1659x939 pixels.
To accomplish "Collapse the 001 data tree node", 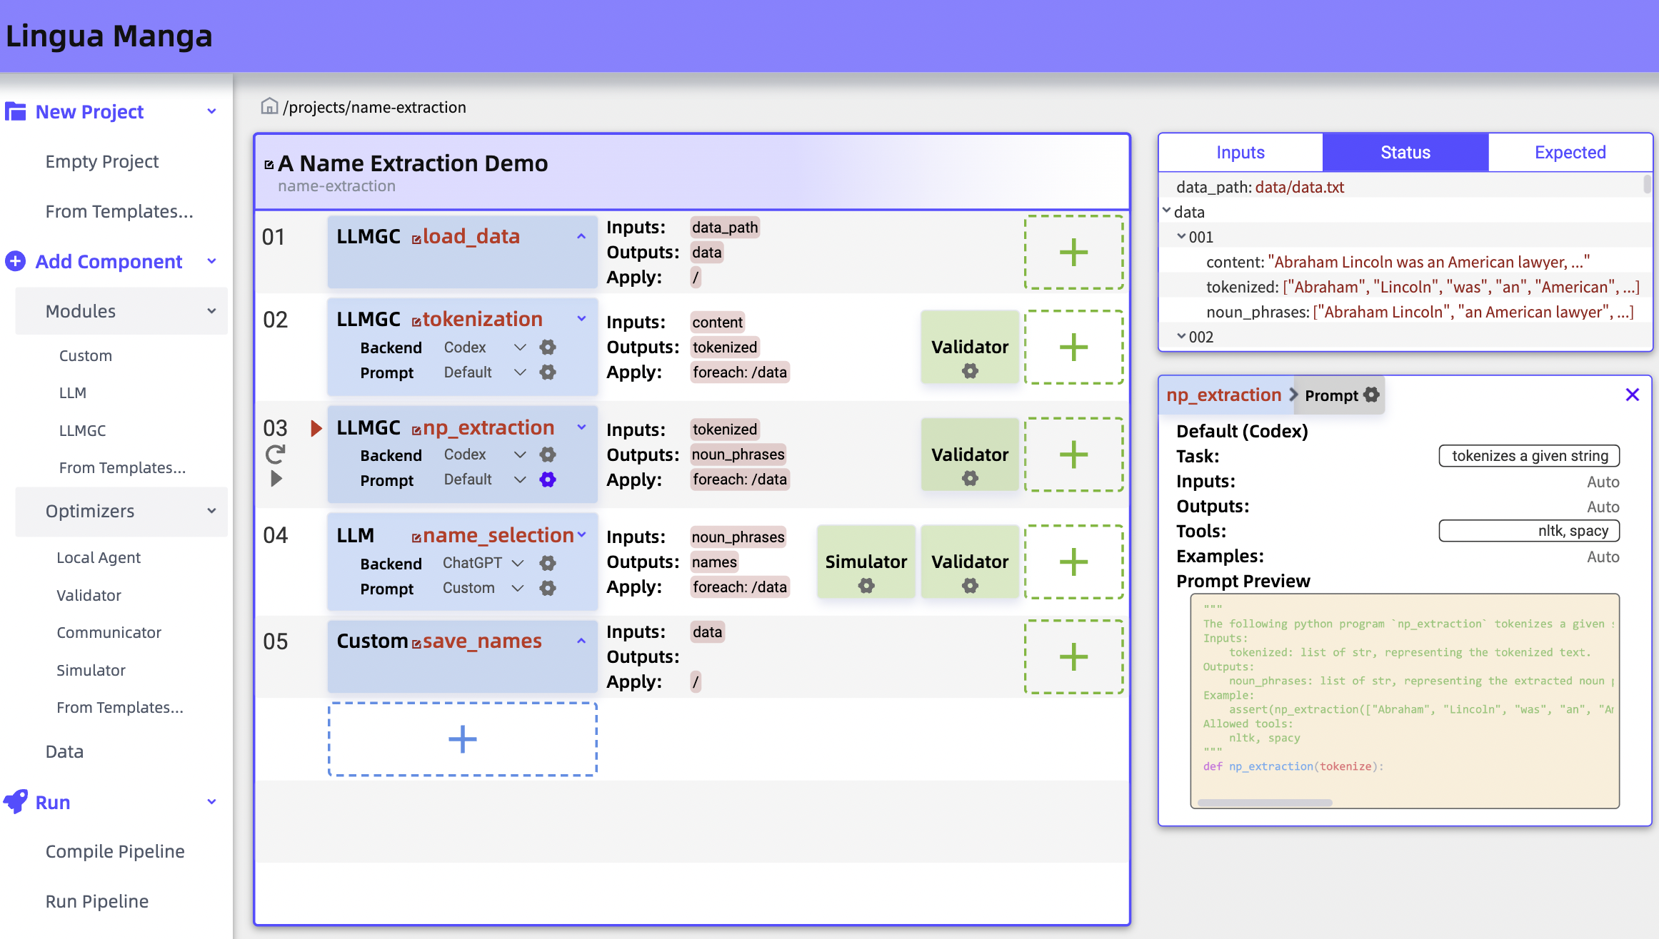I will [1181, 237].
